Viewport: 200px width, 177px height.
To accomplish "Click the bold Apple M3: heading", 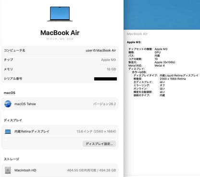I will (x=134, y=42).
